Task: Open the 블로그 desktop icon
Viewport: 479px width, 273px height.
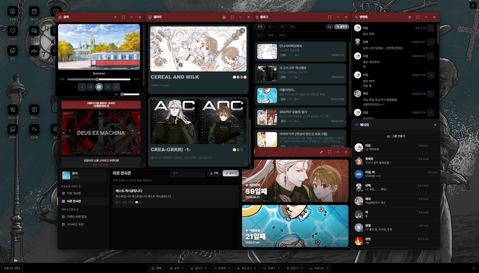Action: (34, 112)
